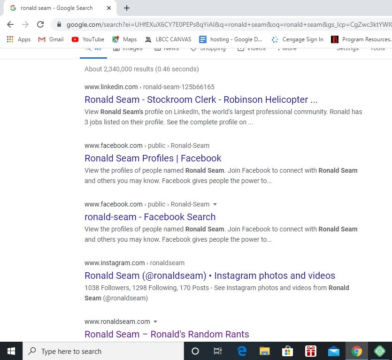The height and width of the screenshot is (360, 392).
Task: Reload the page with the refresh icon
Action: click(40, 24)
